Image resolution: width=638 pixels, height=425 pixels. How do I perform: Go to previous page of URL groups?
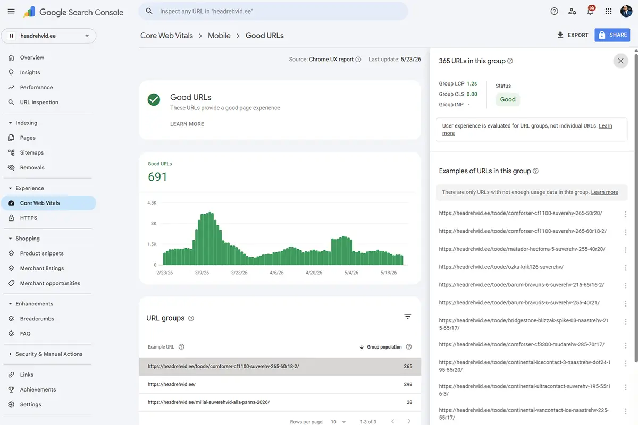pyautogui.click(x=393, y=421)
